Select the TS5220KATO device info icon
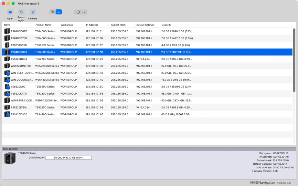The height and width of the screenshot is (186, 298). (x=7, y=94)
